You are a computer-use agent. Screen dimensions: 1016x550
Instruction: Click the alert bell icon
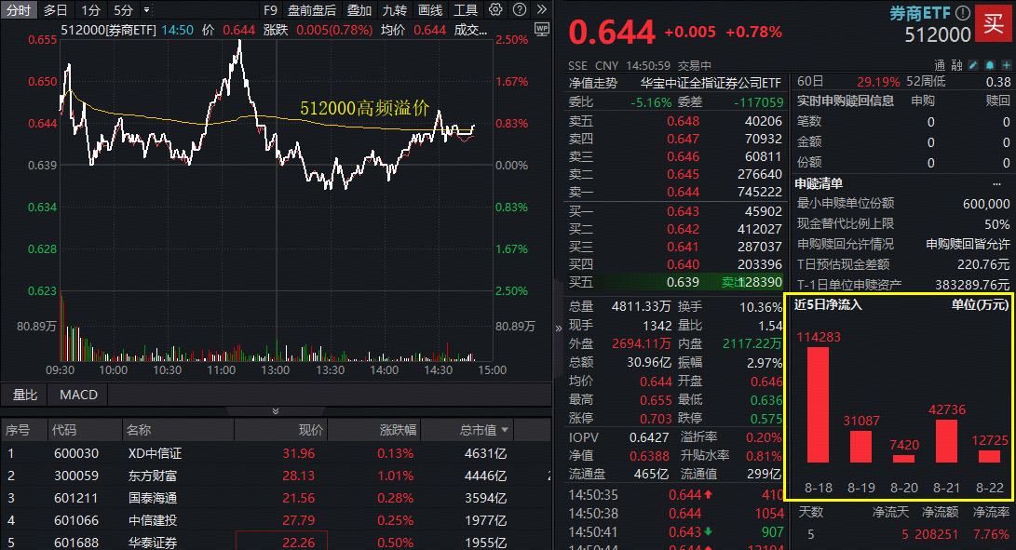[990, 64]
